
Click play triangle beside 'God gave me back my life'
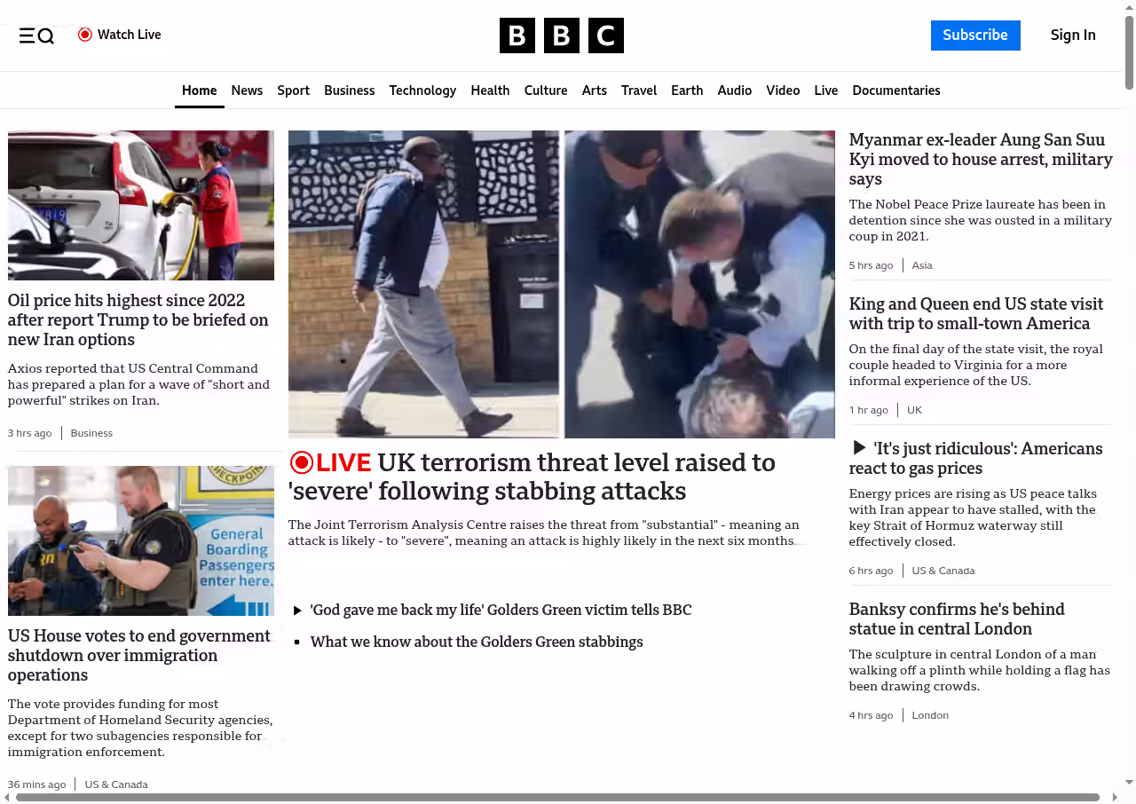coord(297,611)
